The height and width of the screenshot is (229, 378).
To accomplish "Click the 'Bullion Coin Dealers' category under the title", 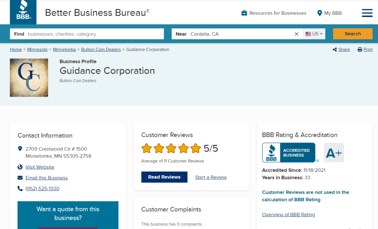I will click(78, 81).
